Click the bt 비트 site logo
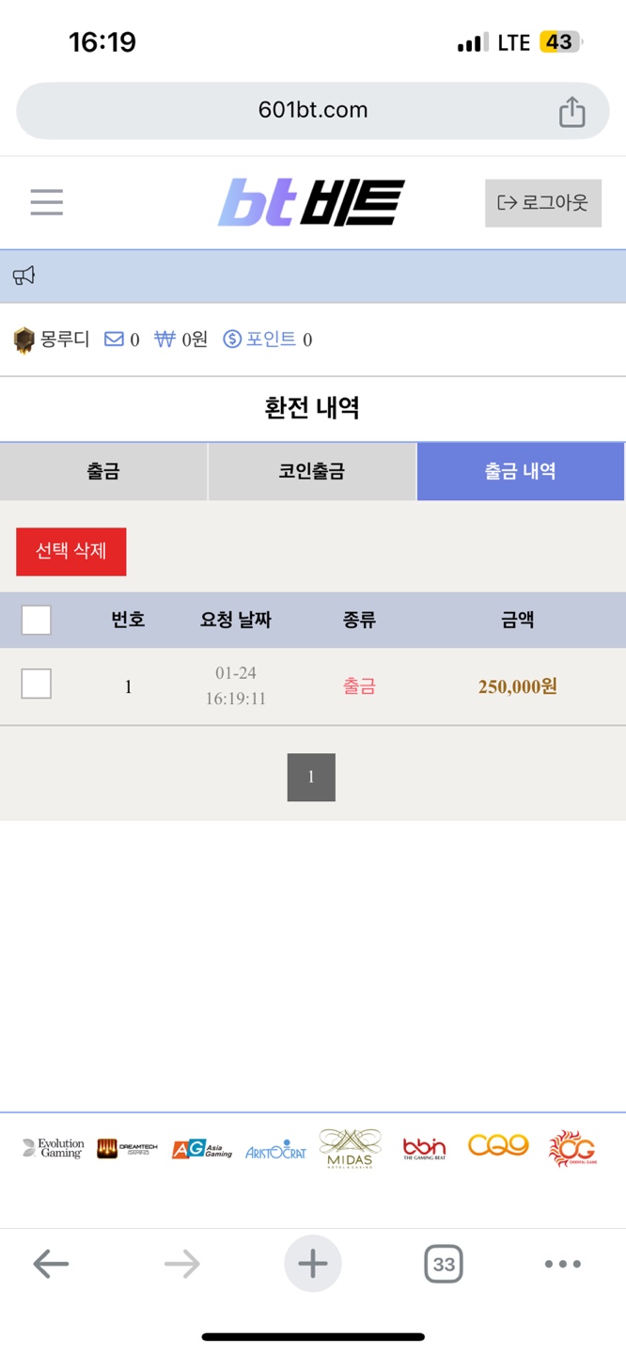Viewport: 626px width, 1354px height. click(311, 202)
